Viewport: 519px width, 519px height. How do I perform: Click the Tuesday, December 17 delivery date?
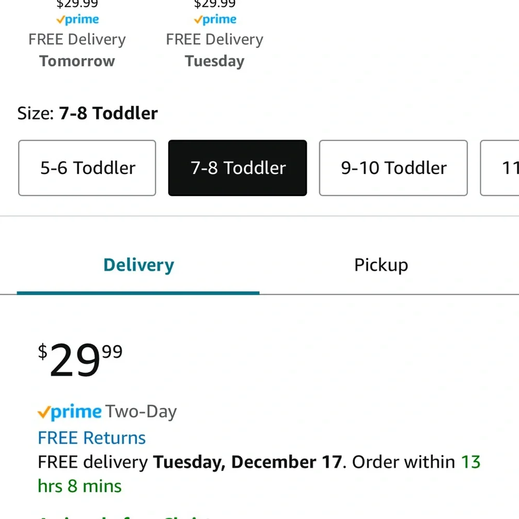pyautogui.click(x=247, y=462)
